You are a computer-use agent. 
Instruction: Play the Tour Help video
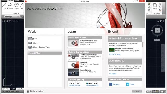pos(73,65)
